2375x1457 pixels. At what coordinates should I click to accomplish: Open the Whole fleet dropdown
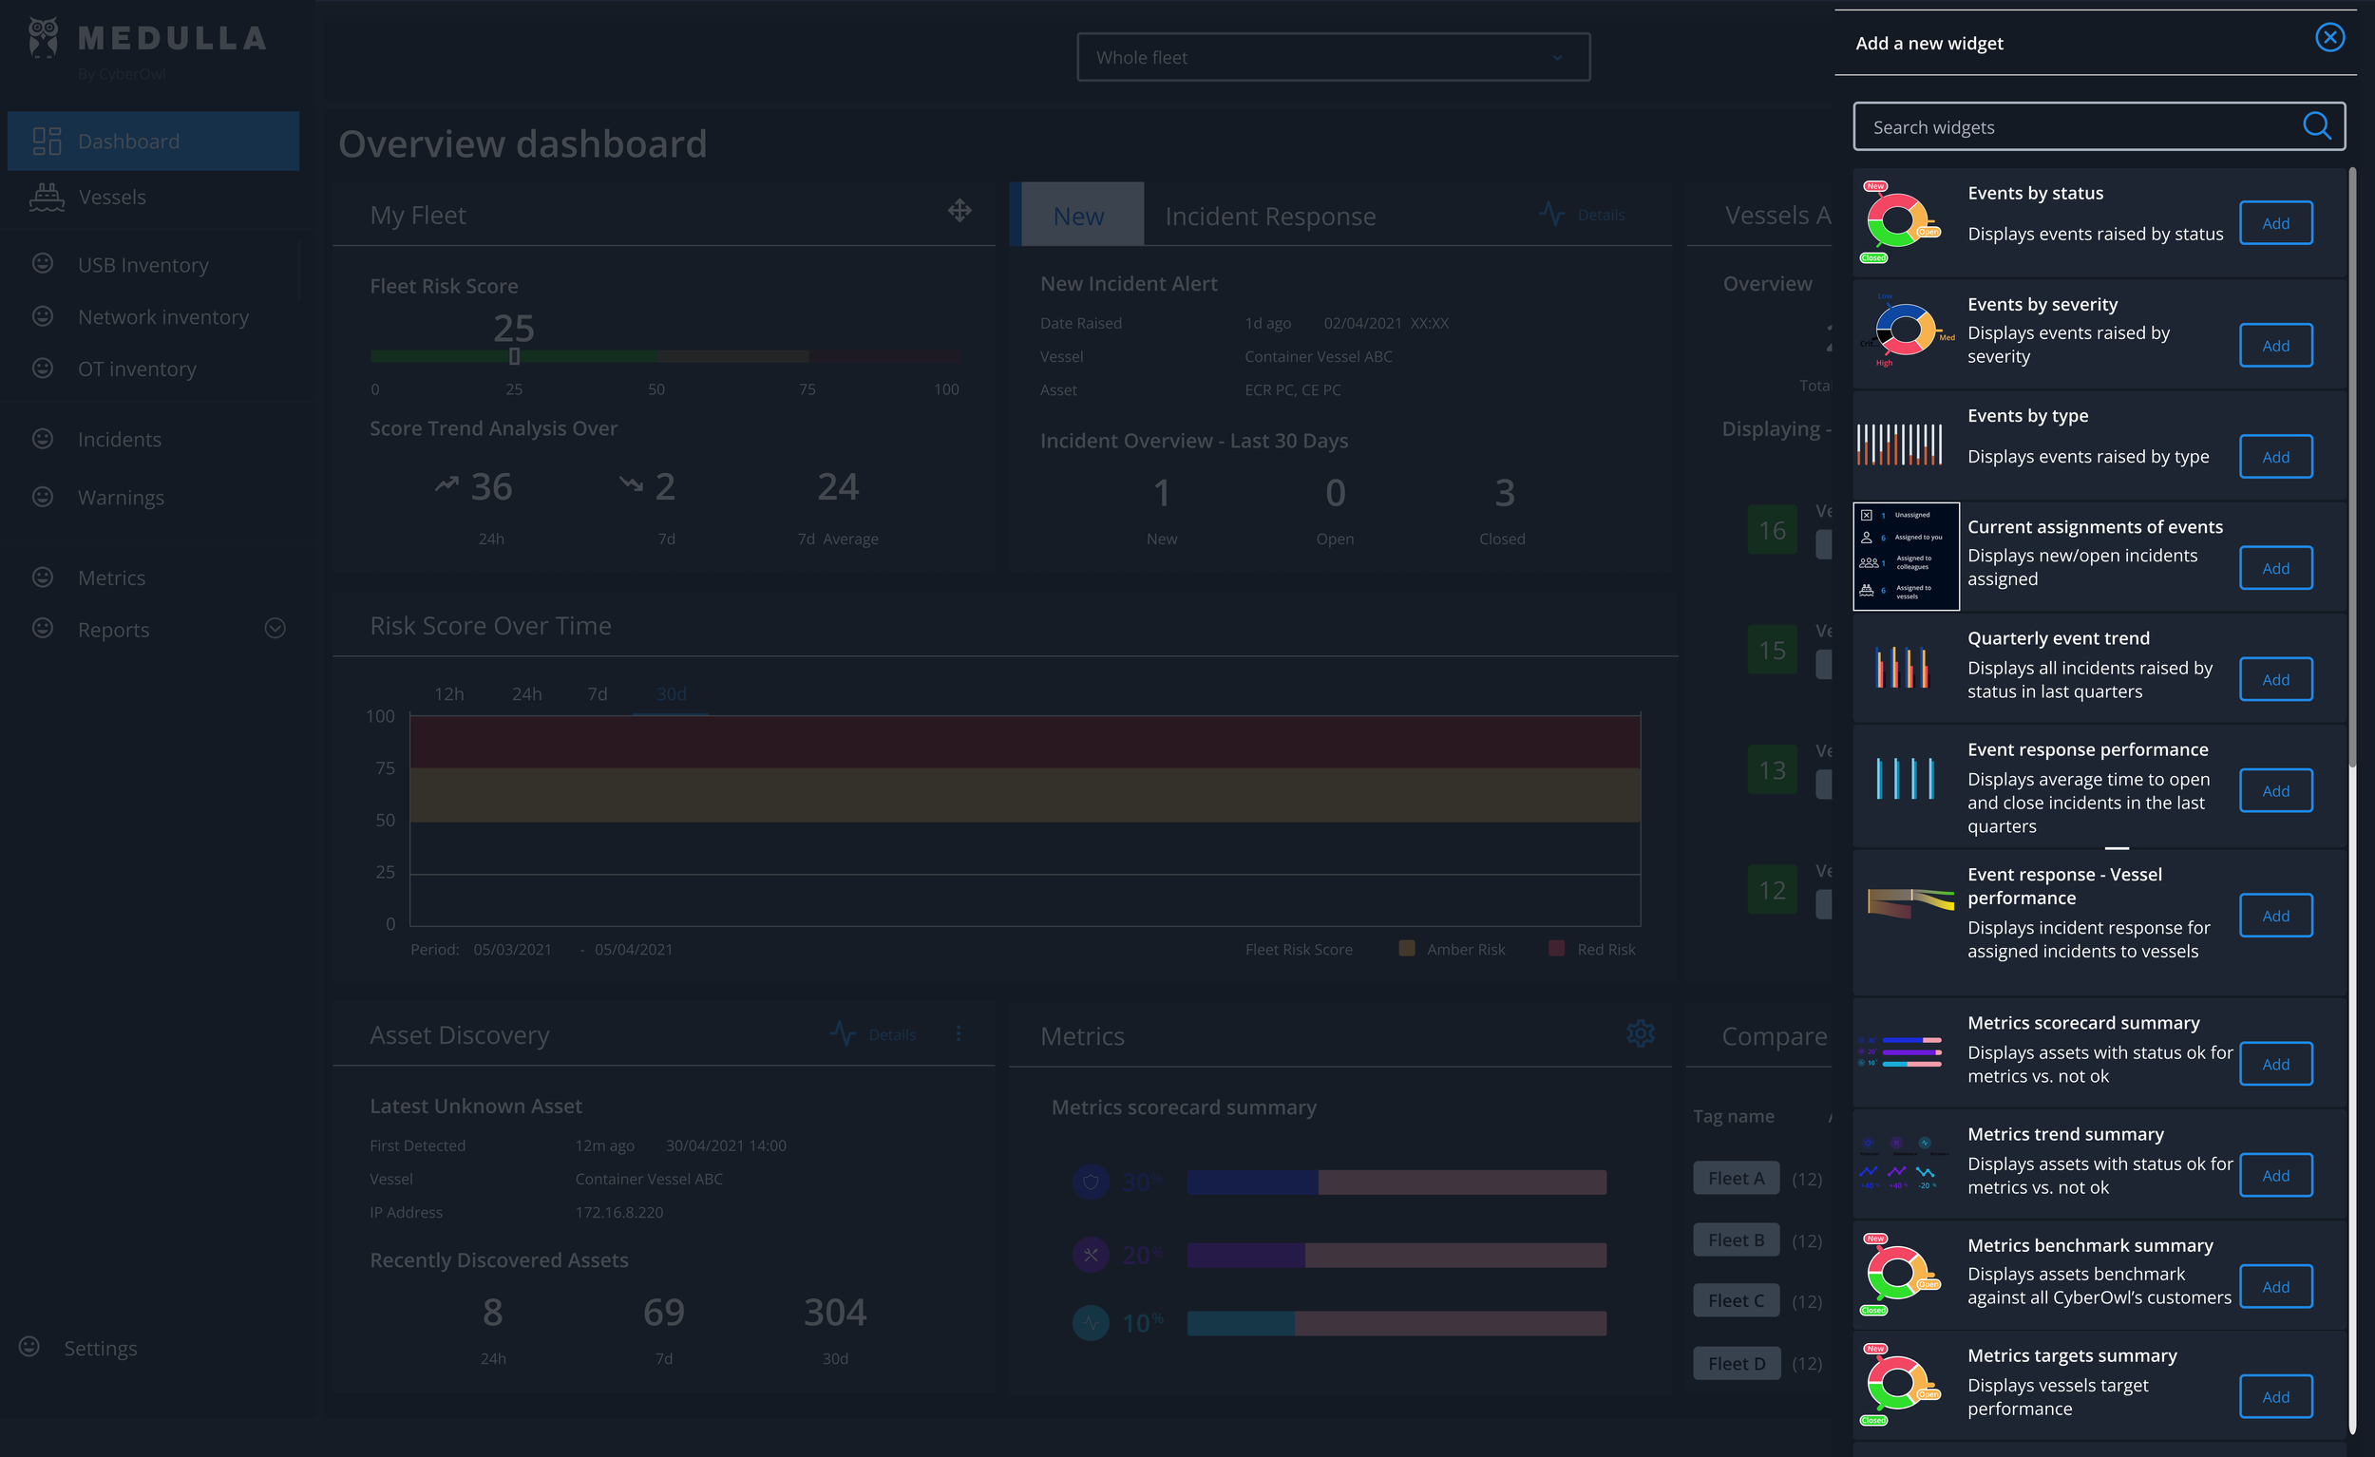1333,58
